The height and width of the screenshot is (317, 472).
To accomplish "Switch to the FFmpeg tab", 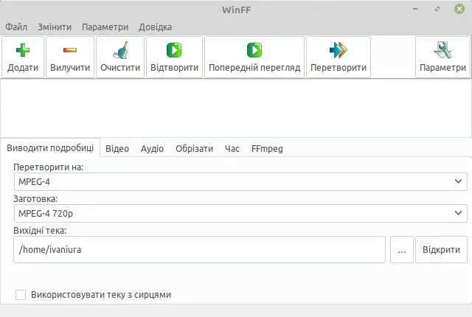I will (267, 149).
